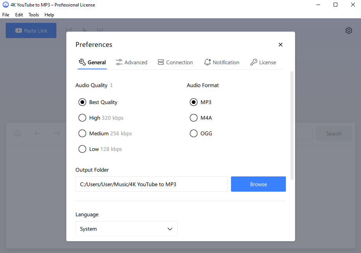Choose OGG audio format

tap(194, 133)
